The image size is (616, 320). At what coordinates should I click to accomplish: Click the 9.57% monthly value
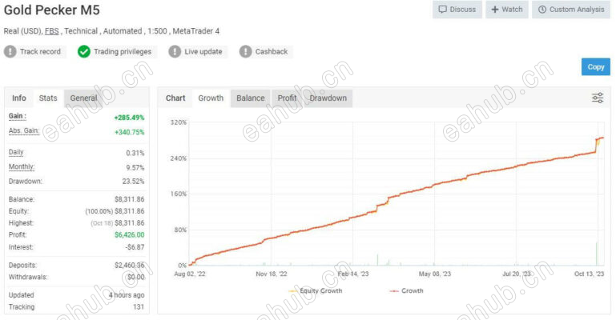(135, 167)
